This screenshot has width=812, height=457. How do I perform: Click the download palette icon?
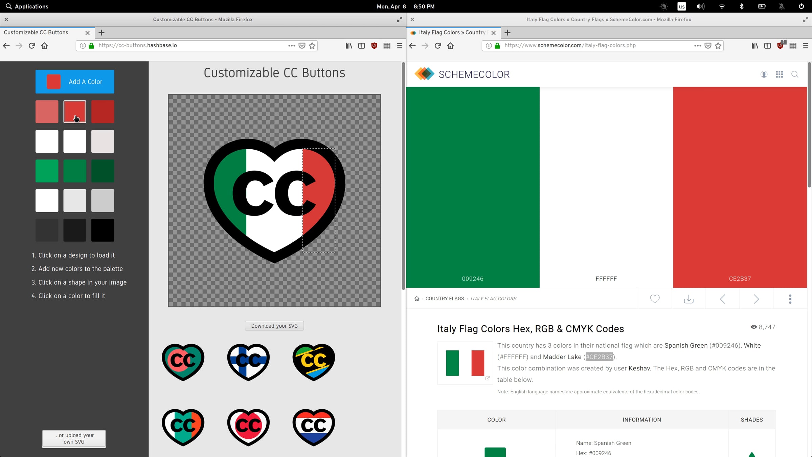pos(689,299)
